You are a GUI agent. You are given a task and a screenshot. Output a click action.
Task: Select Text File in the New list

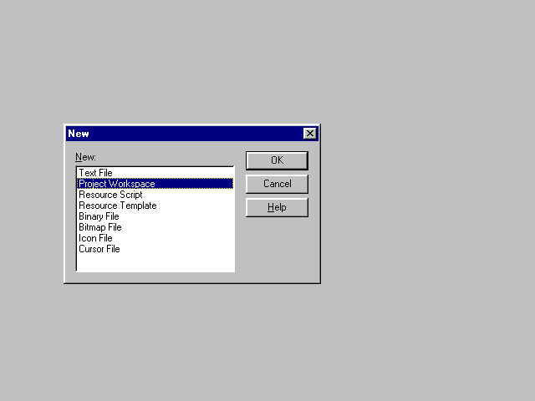pyautogui.click(x=95, y=173)
